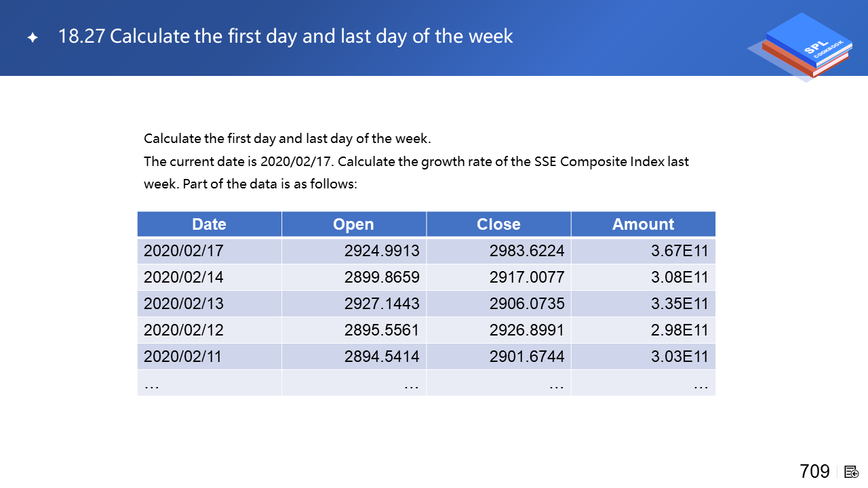The height and width of the screenshot is (488, 868).
Task: Click the open value 2899.8659
Action: tap(382, 277)
